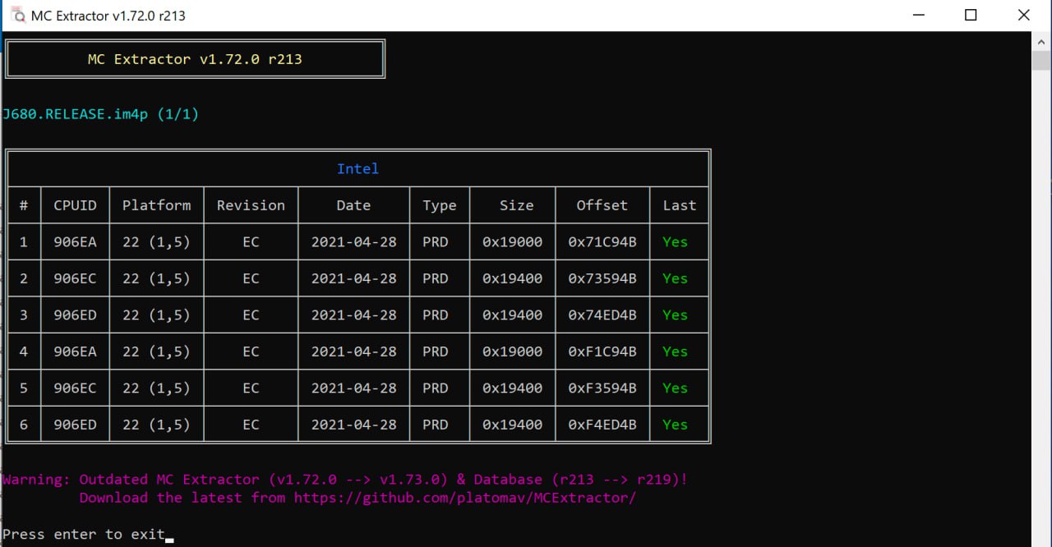Click revision 'EC' in row 6

click(251, 425)
